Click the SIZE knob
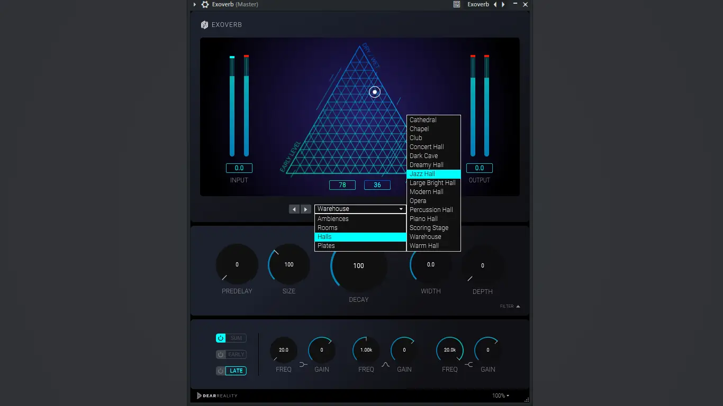 [289, 264]
